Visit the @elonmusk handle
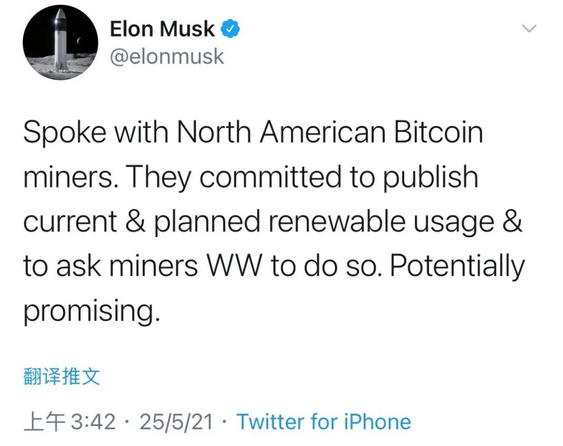This screenshot has height=446, width=563. (x=167, y=57)
